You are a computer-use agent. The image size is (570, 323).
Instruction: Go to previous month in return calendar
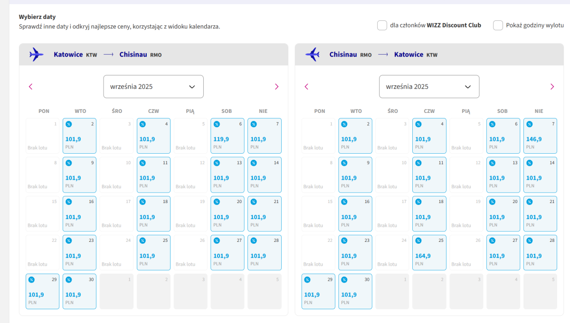pyautogui.click(x=306, y=86)
